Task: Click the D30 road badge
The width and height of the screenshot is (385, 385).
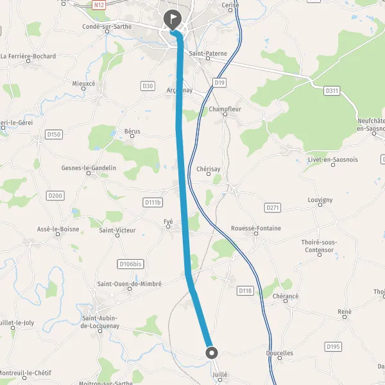Action: tap(148, 86)
